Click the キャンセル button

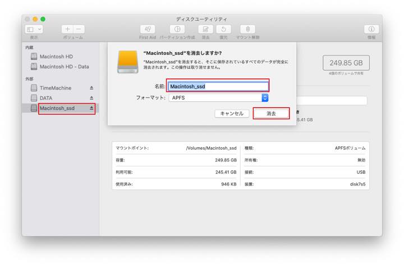tap(232, 114)
